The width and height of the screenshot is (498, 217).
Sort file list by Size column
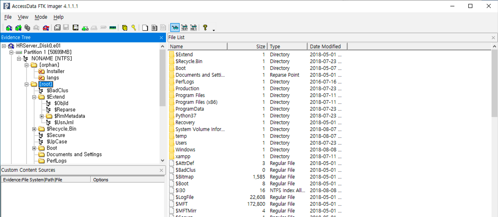click(x=247, y=46)
